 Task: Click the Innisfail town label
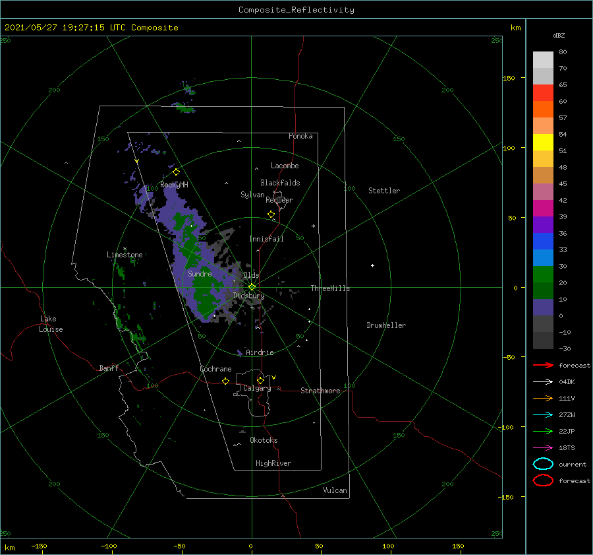pos(266,239)
